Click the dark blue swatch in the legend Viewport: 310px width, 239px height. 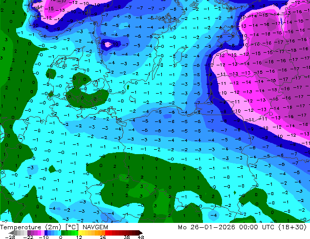(x=46, y=233)
